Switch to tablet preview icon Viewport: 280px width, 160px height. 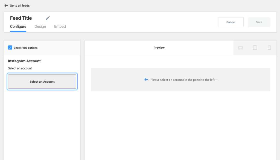[255, 48]
